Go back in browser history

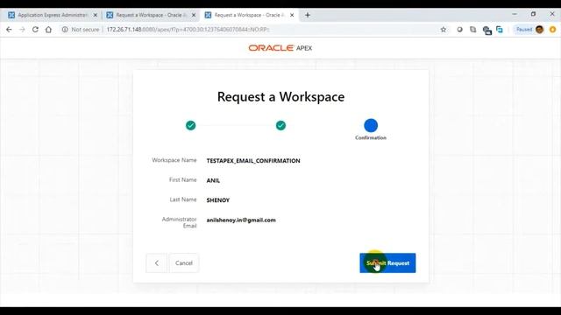click(9, 30)
